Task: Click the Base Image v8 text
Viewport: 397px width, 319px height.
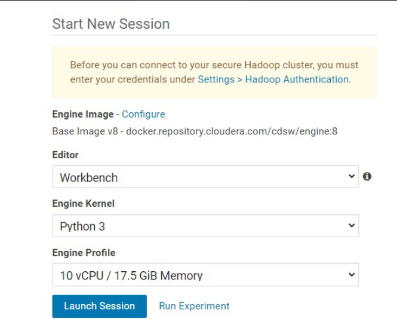Action: pyautogui.click(x=85, y=131)
